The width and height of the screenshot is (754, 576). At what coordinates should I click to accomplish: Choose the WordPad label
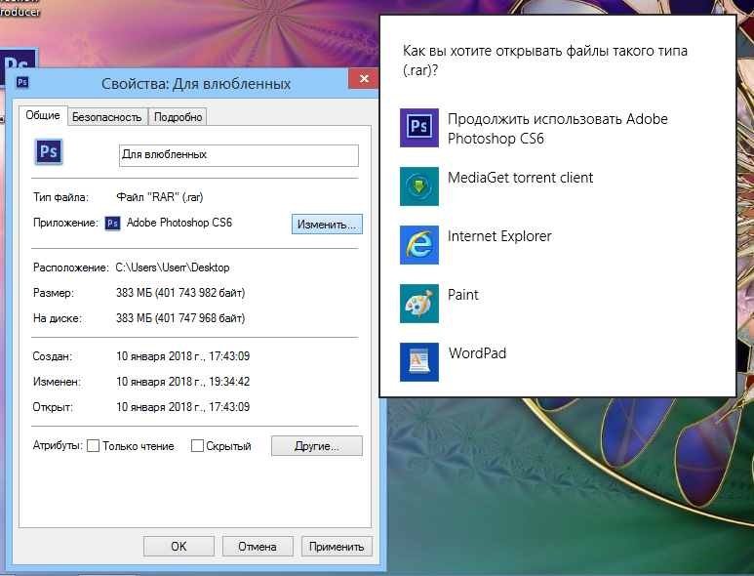477,353
